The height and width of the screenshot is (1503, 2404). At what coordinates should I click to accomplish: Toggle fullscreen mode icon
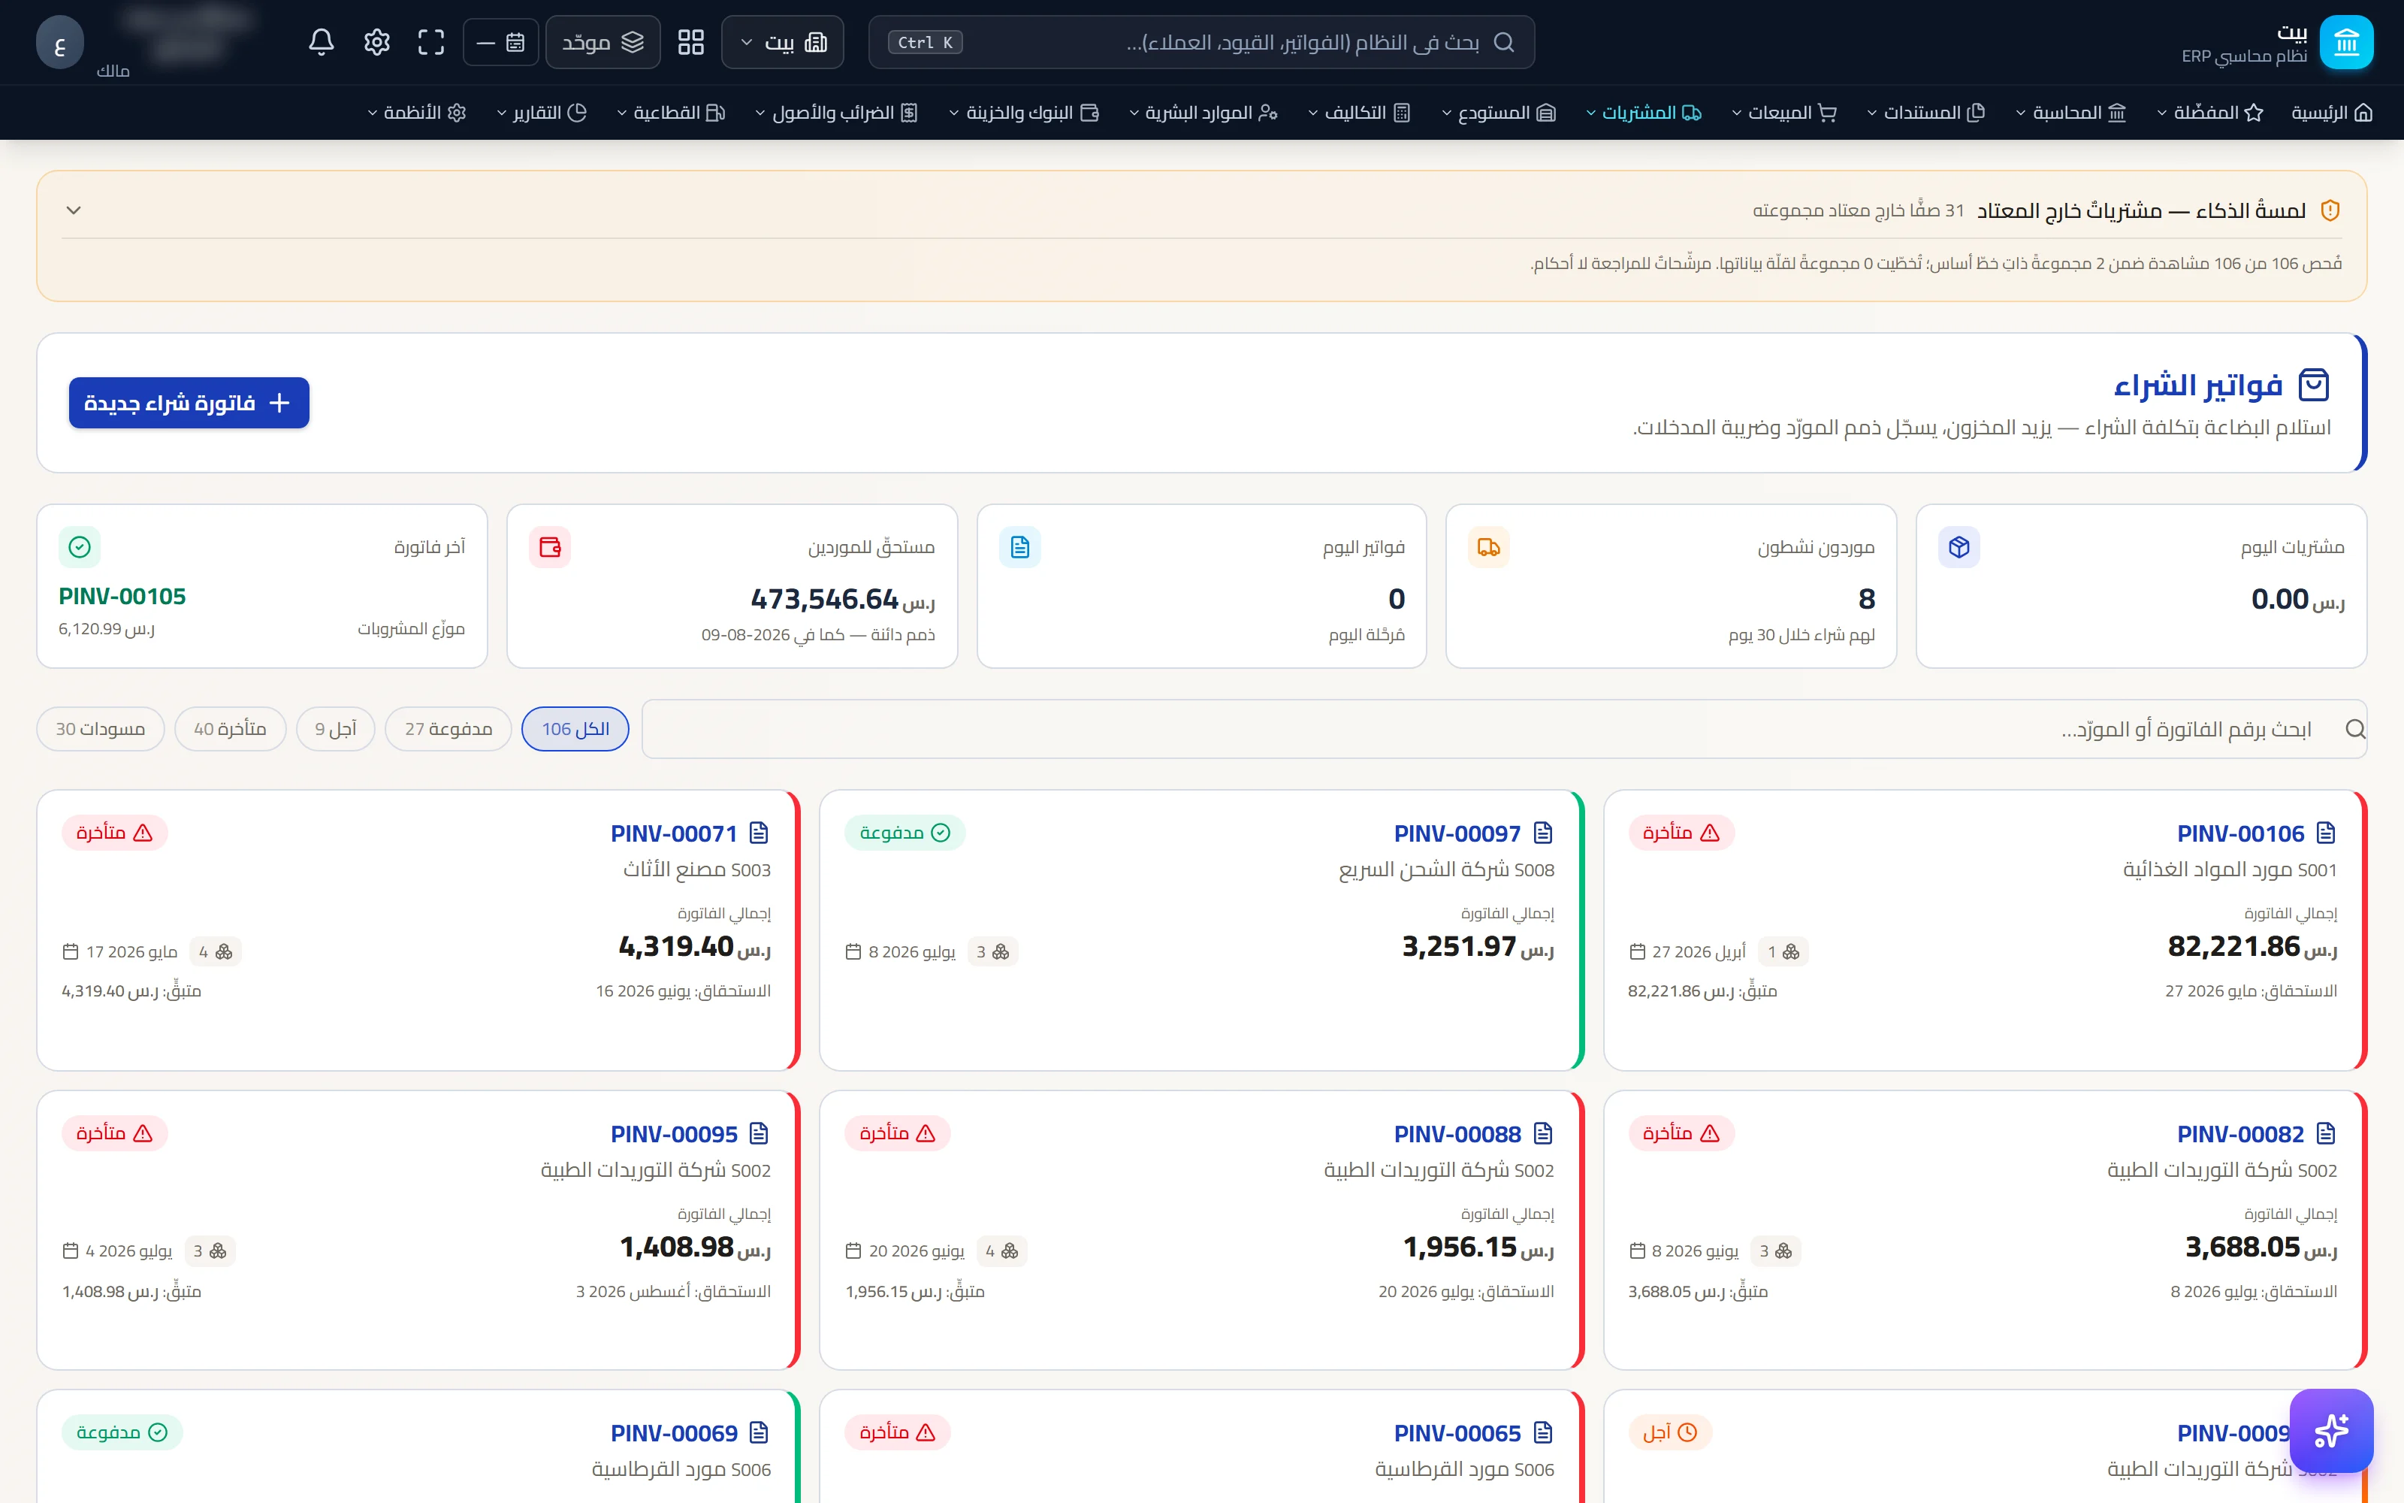(x=431, y=42)
